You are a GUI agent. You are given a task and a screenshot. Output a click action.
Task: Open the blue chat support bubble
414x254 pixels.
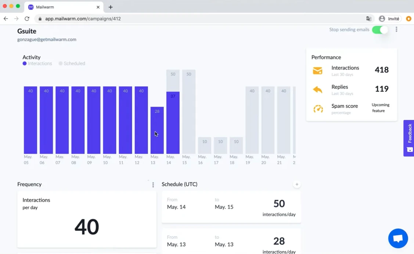pyautogui.click(x=398, y=238)
